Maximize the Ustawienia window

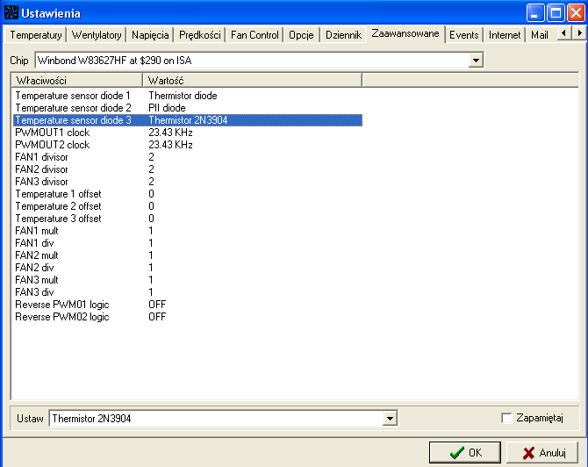(556, 13)
